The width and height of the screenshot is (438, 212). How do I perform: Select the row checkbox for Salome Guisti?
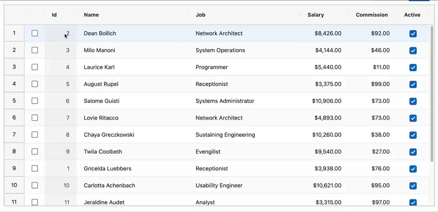(35, 101)
